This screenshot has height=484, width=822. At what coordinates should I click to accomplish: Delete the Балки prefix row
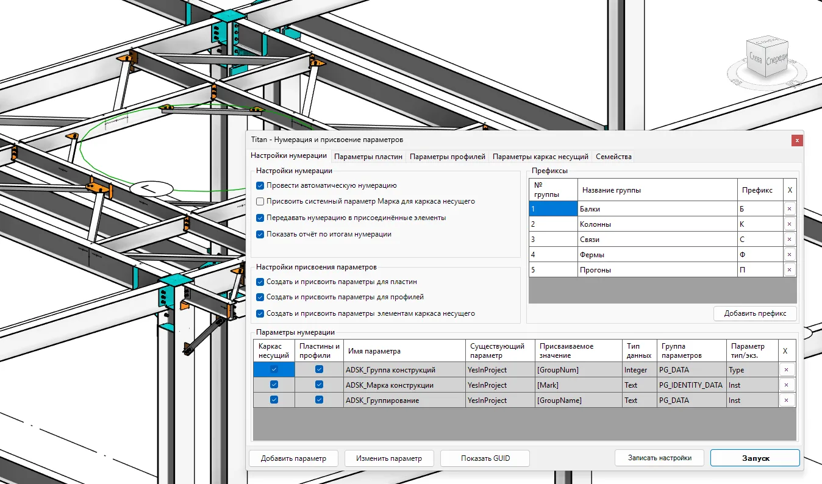[789, 209]
